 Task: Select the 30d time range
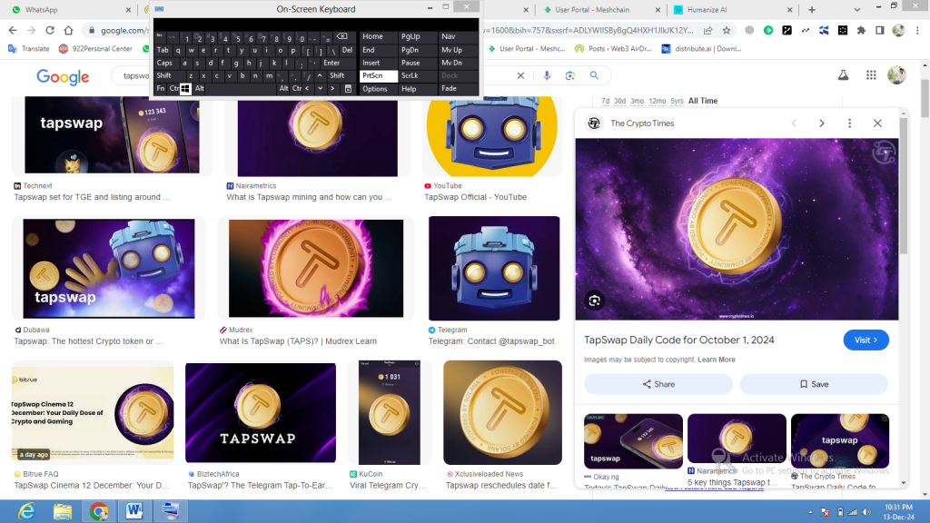[x=619, y=101]
